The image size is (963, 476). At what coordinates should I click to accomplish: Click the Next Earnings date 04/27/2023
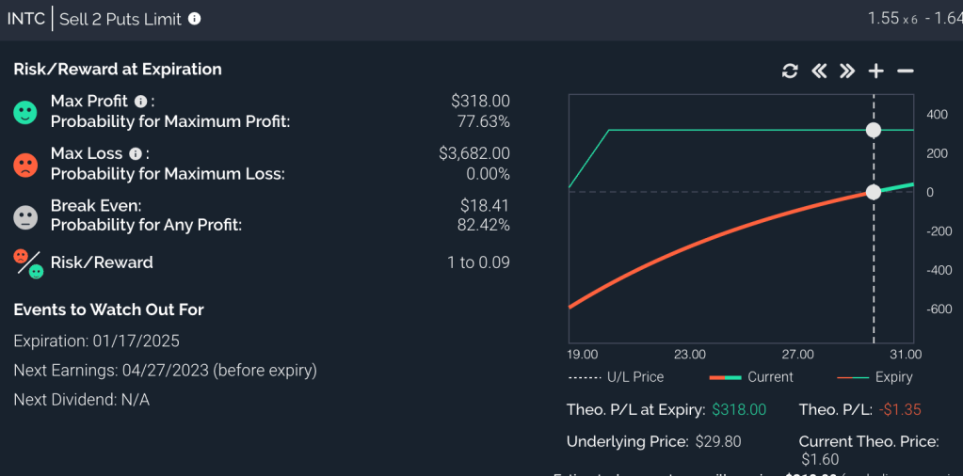(164, 371)
